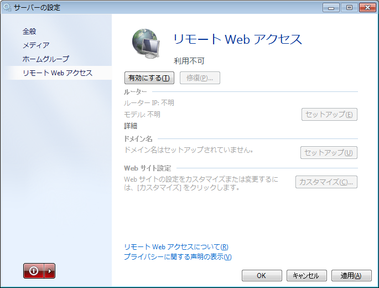Select the メディア tab
The width and height of the screenshot is (379, 288).
coord(36,45)
